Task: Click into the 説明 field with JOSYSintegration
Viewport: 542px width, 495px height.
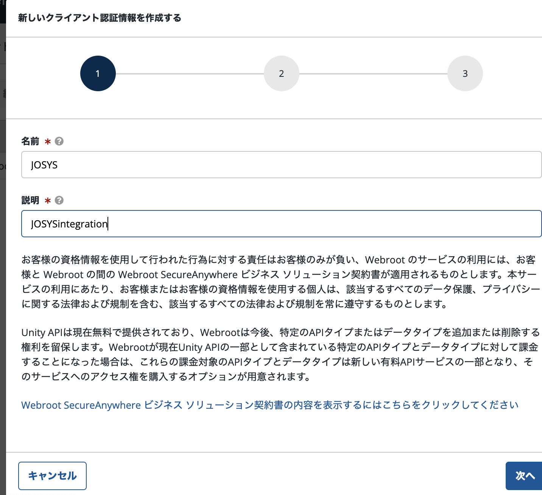Action: (x=281, y=224)
